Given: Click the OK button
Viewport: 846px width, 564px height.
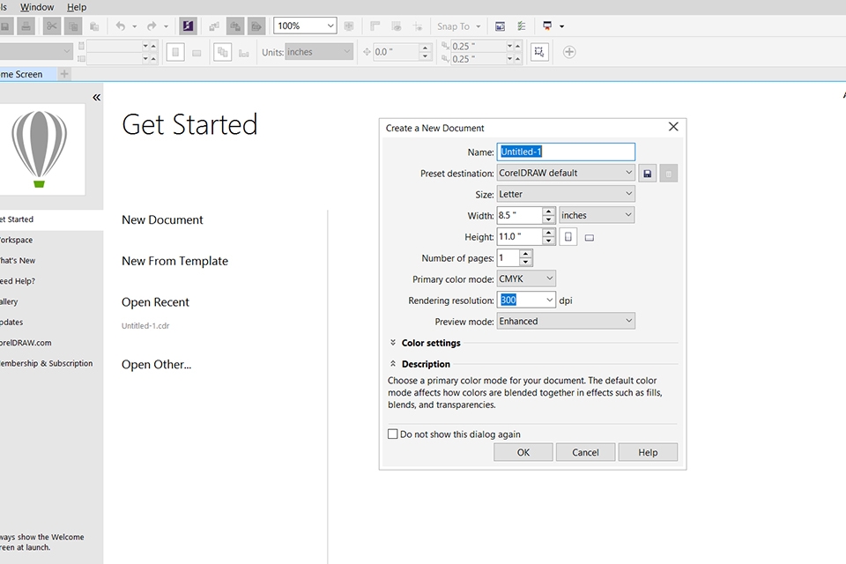Looking at the screenshot, I should pos(523,452).
